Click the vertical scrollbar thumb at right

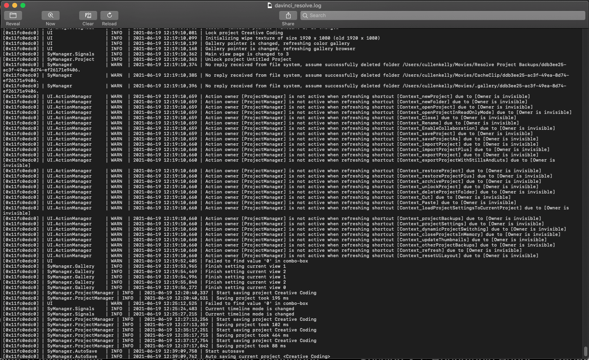(x=585, y=351)
